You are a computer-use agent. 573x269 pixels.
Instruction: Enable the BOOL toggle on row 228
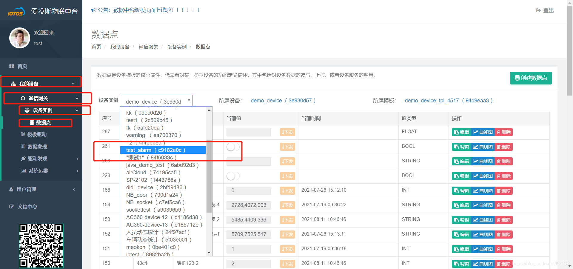click(x=232, y=176)
